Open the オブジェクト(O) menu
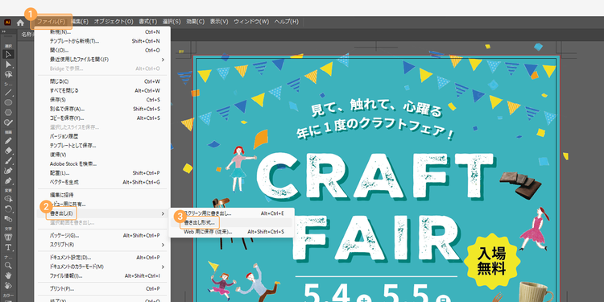 (x=114, y=22)
